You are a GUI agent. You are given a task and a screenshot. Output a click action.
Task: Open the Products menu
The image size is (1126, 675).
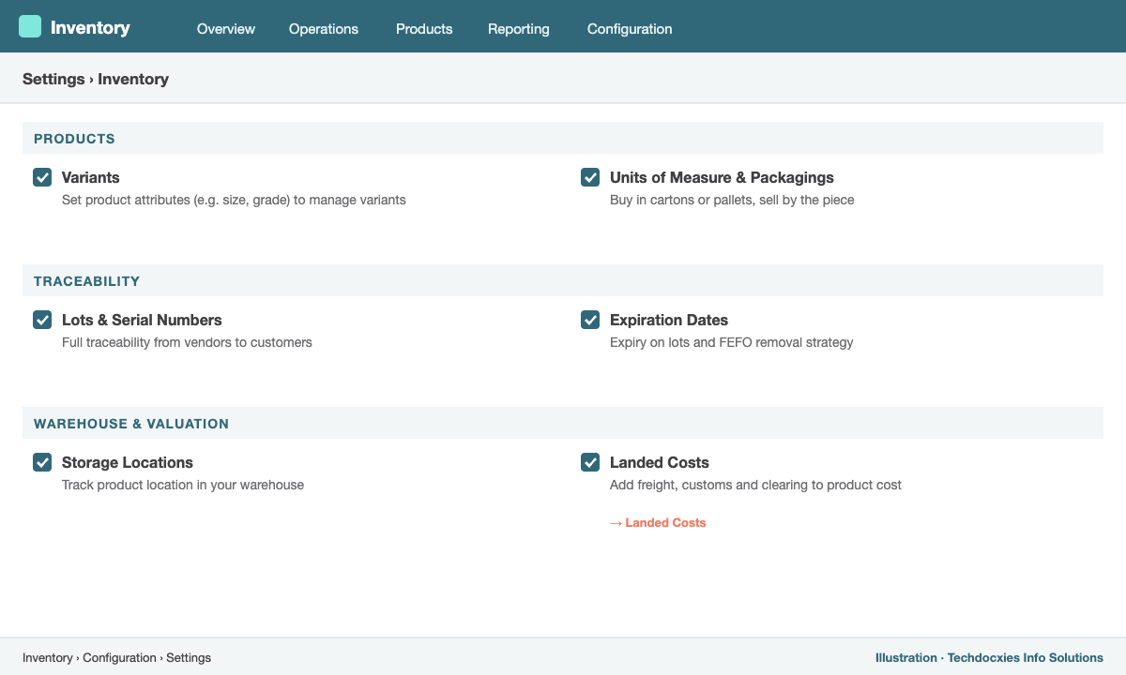(424, 28)
